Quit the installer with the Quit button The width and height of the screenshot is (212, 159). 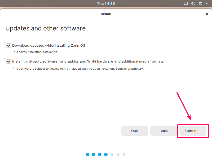[135, 131]
